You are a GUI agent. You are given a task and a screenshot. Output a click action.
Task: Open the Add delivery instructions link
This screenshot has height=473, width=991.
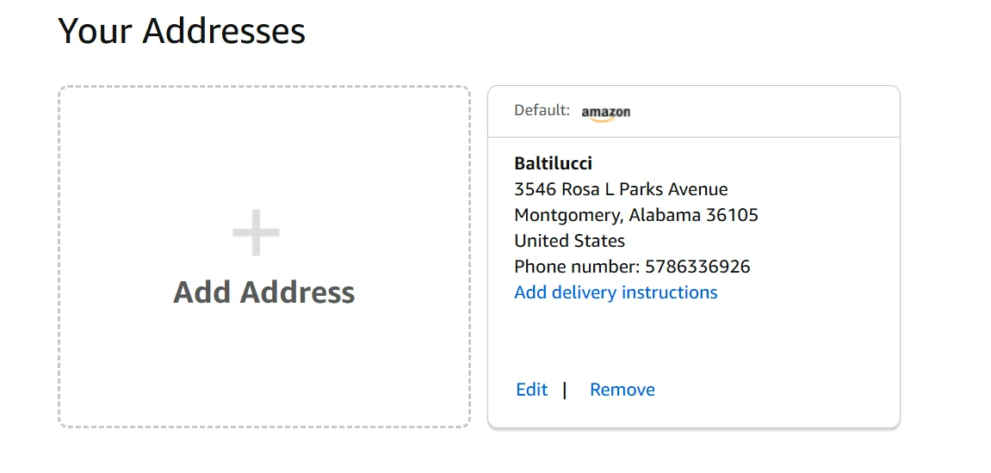pos(616,293)
